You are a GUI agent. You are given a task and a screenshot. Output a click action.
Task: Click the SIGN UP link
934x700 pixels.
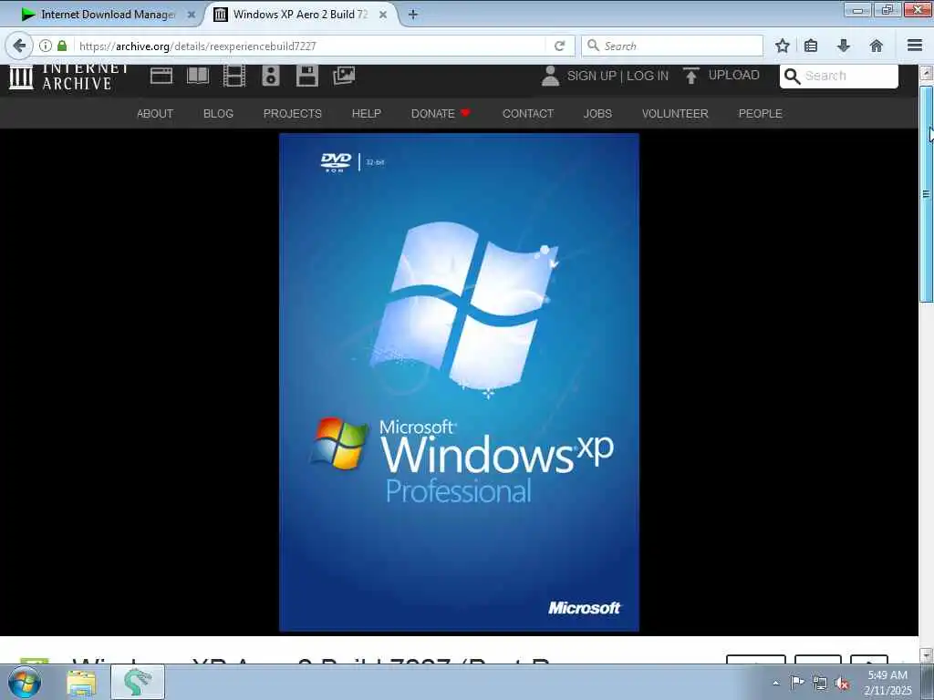tap(591, 76)
